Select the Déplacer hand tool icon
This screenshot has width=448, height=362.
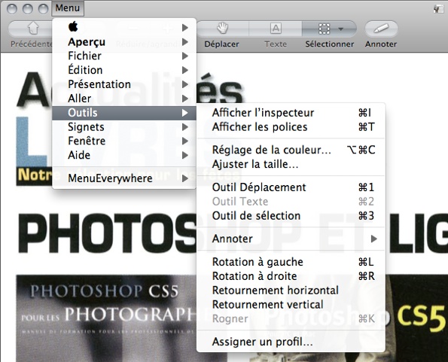tap(222, 29)
